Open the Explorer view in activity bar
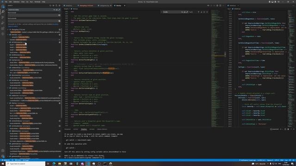 3,6
